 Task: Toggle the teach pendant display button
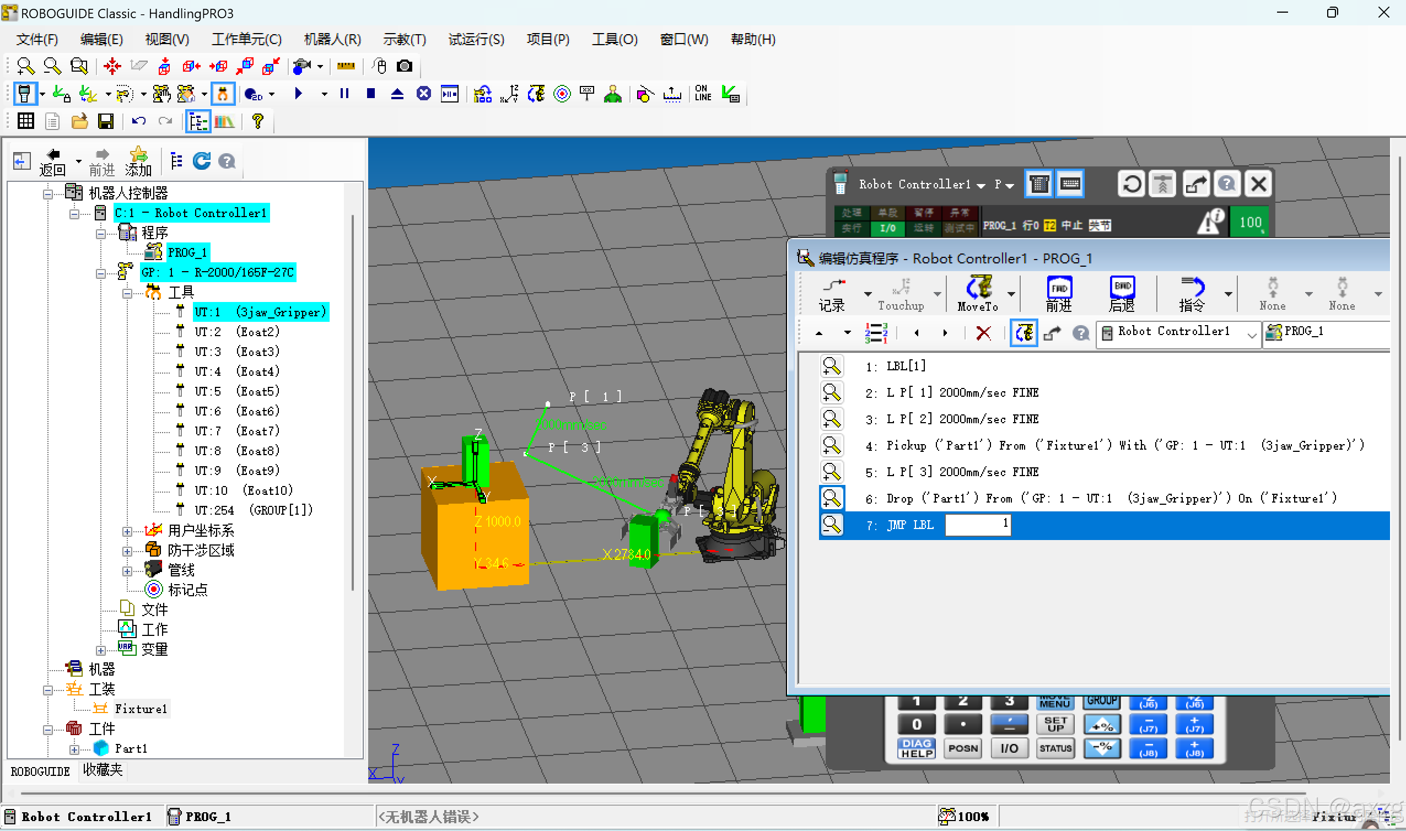[x=1039, y=184]
